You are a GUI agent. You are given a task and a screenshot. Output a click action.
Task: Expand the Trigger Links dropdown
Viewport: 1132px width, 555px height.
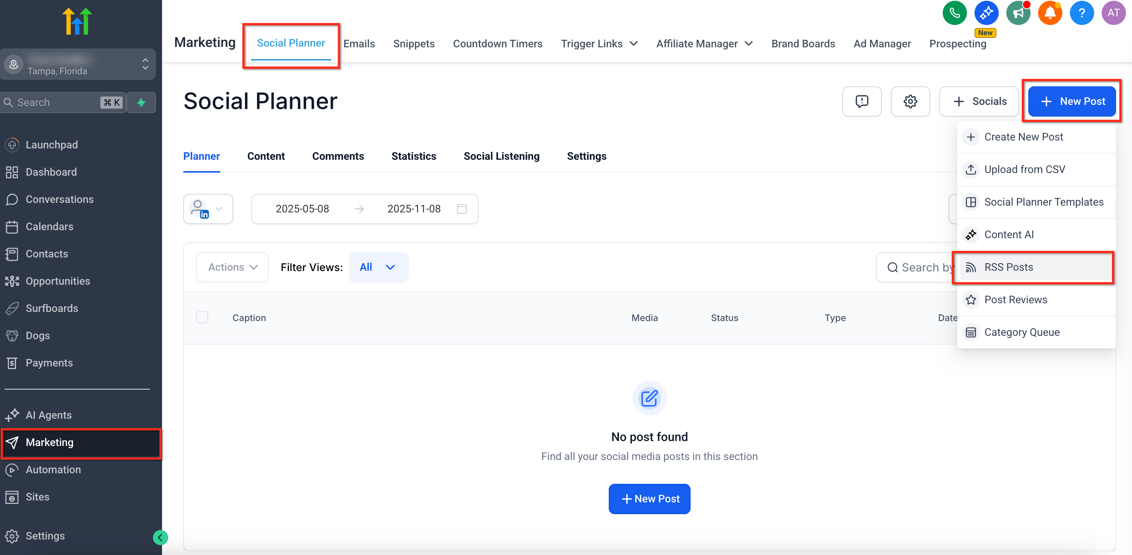tap(599, 44)
